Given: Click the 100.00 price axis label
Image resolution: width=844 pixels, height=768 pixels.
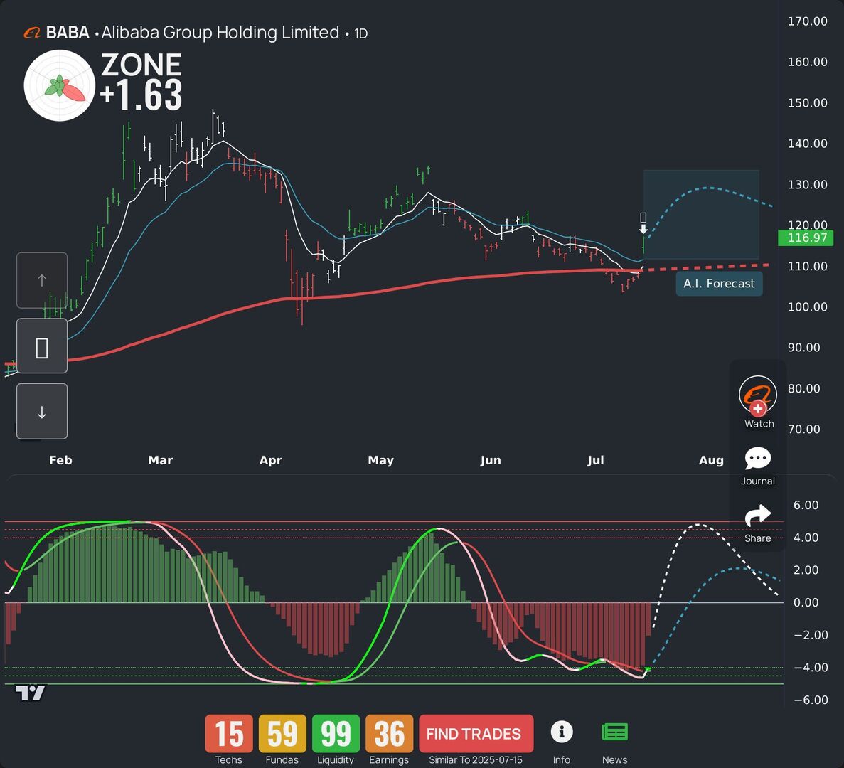Looking at the screenshot, I should point(808,306).
